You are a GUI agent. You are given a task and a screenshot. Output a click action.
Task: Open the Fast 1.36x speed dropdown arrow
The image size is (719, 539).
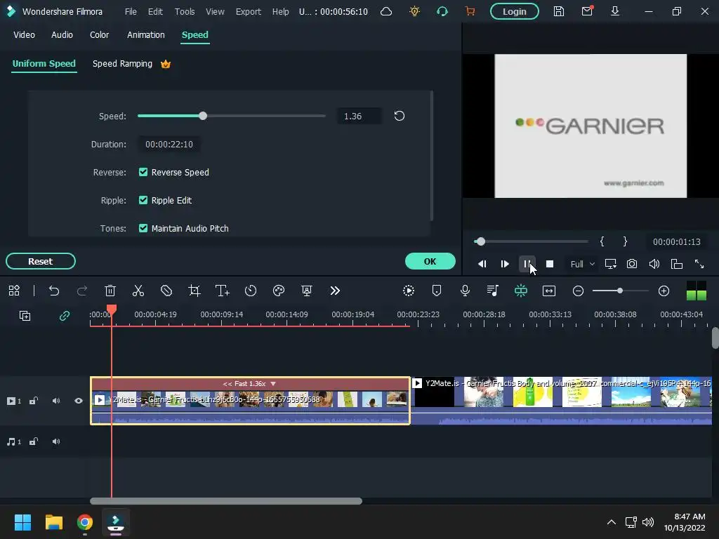click(x=273, y=384)
